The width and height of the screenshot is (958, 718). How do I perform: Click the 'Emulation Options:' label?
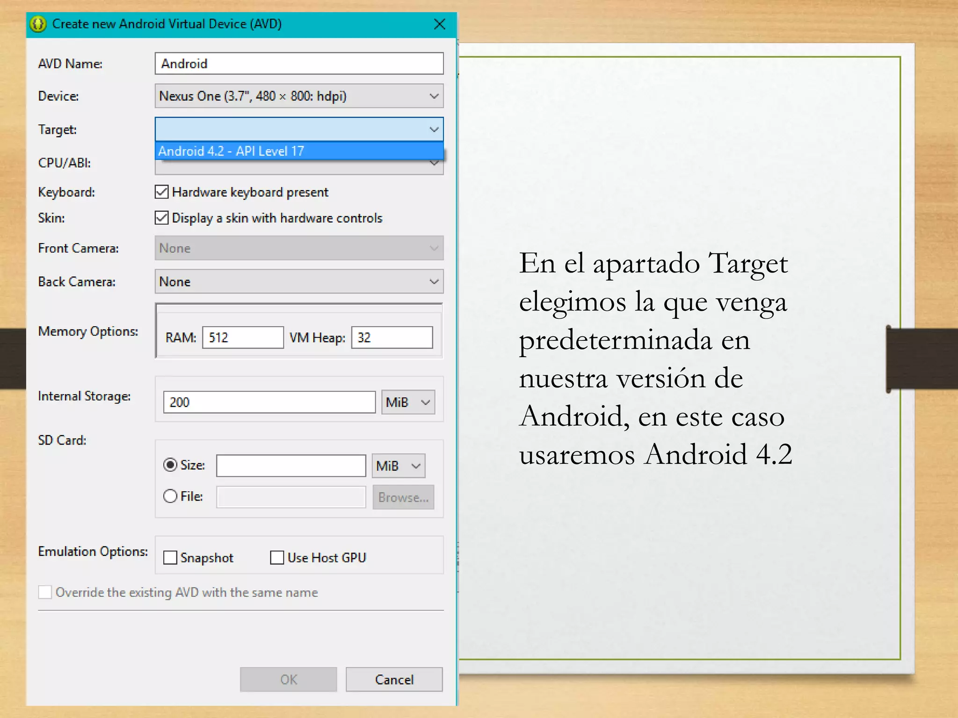coord(93,552)
